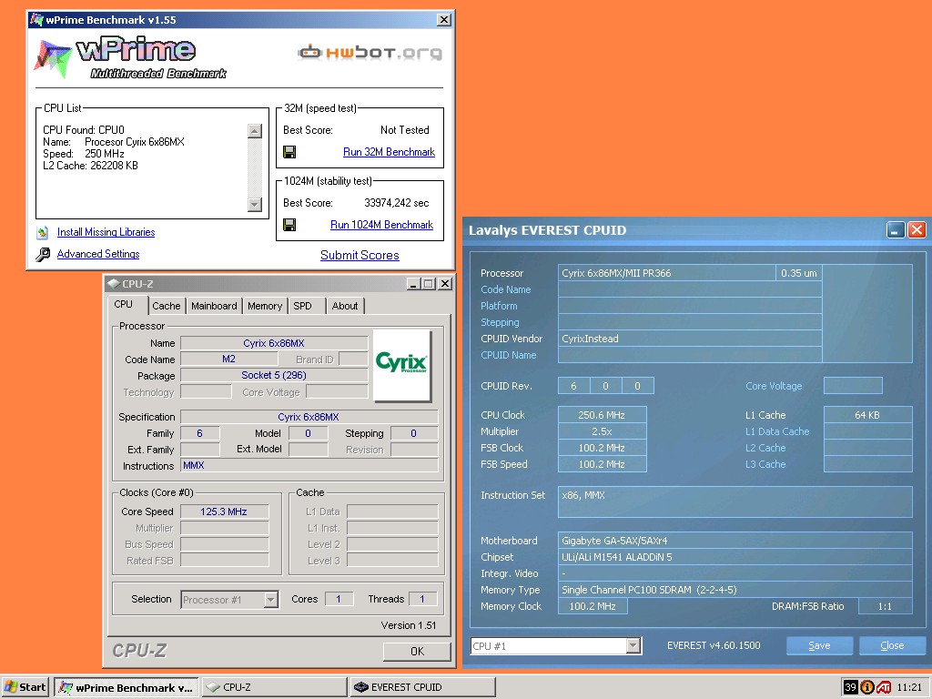Click the L1 Cache 64 KB value
The width and height of the screenshot is (932, 699).
click(867, 415)
